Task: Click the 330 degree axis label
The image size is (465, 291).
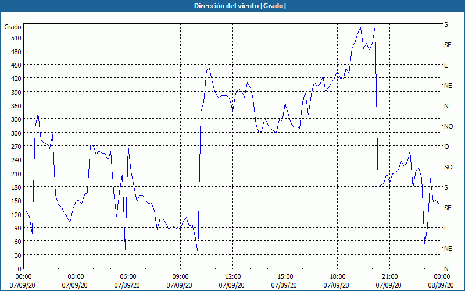Action: tap(16, 120)
